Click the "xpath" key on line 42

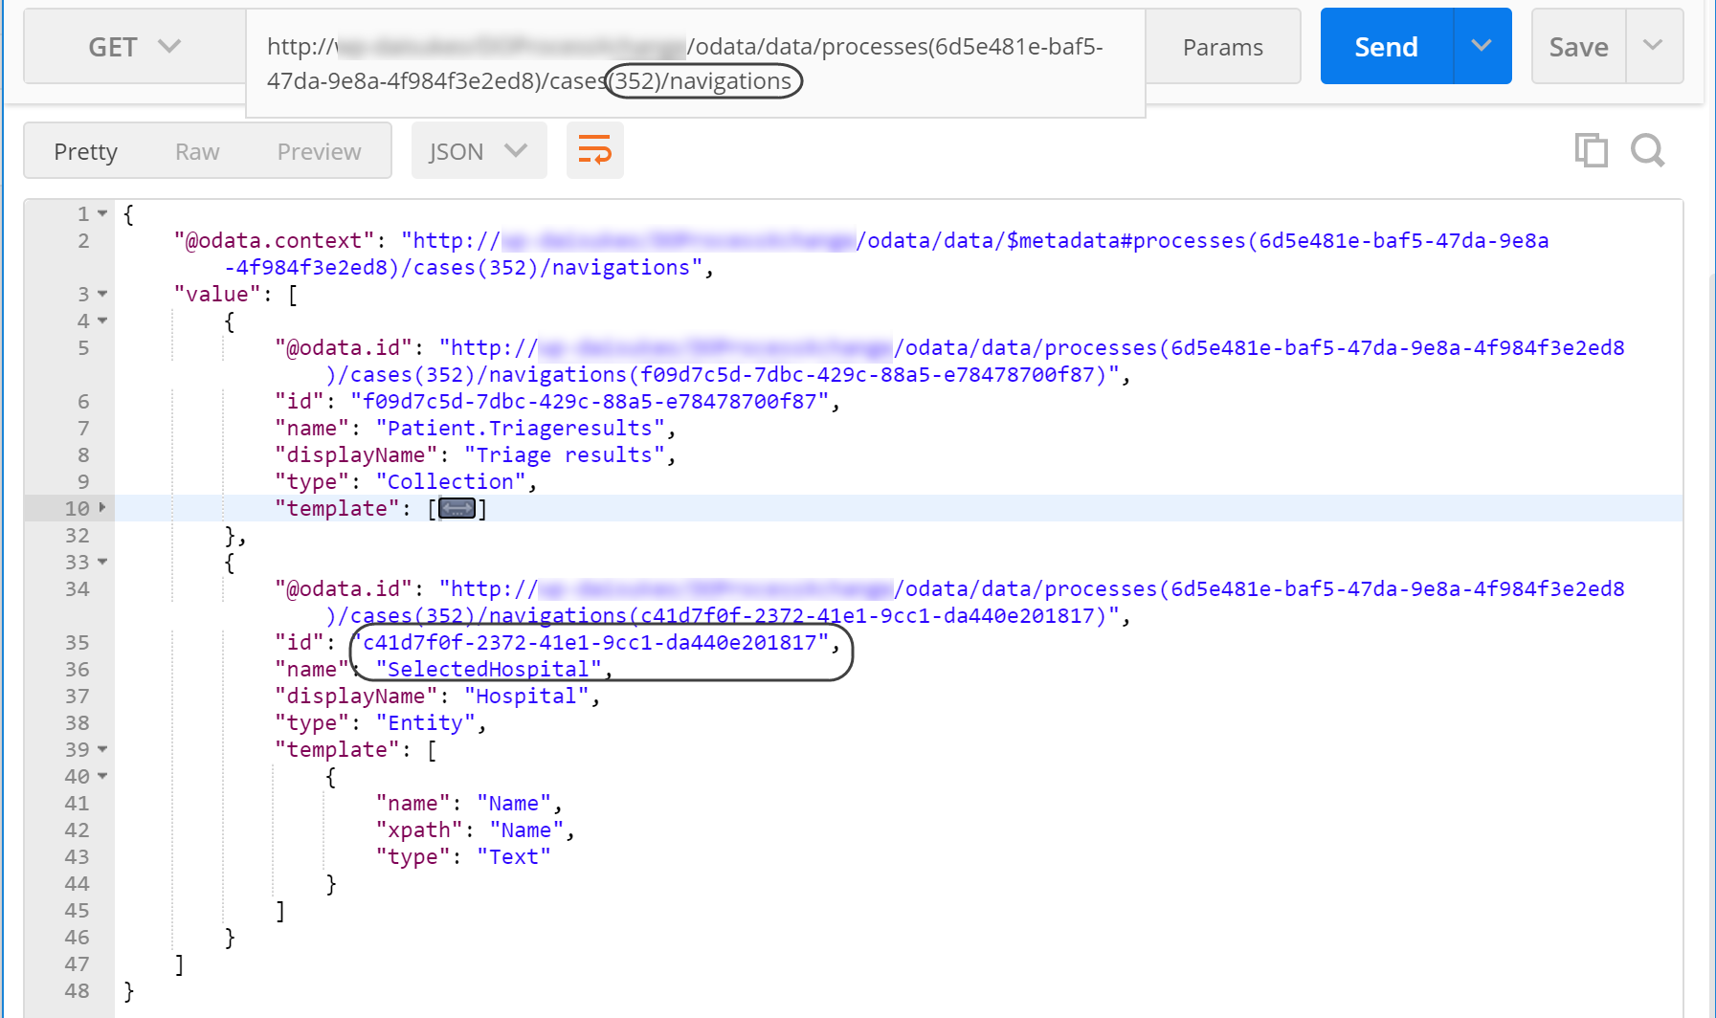click(419, 830)
